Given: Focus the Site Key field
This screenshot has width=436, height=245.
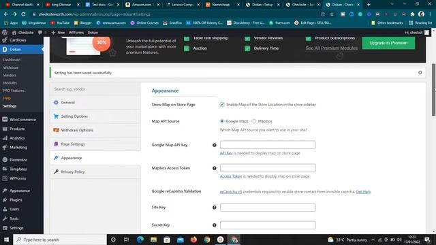Looking at the screenshot, I should [x=268, y=207].
